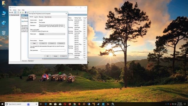
Task: Click the services list horizontal scrollbar
Action: click(x=61, y=59)
